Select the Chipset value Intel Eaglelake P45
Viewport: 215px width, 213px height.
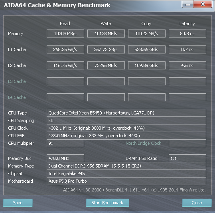(126, 174)
